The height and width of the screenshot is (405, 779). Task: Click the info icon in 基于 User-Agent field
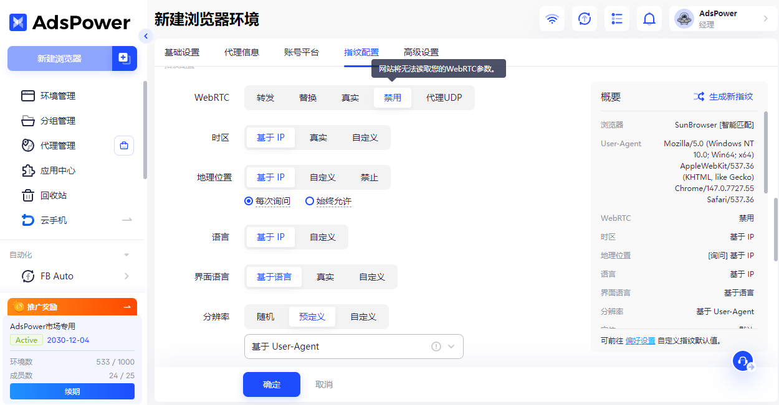pyautogui.click(x=436, y=347)
